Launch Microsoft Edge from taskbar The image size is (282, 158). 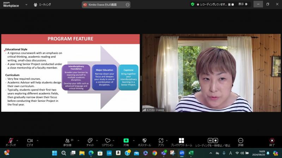91,153
